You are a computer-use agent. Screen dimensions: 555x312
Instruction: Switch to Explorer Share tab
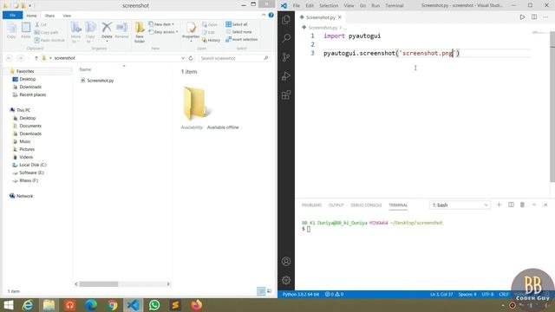tap(49, 16)
